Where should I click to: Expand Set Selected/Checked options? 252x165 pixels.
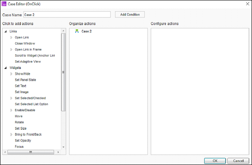point(11,98)
